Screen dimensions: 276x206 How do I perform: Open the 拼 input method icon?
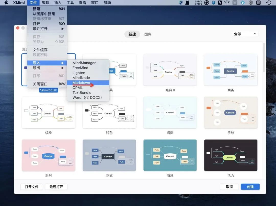258,3
